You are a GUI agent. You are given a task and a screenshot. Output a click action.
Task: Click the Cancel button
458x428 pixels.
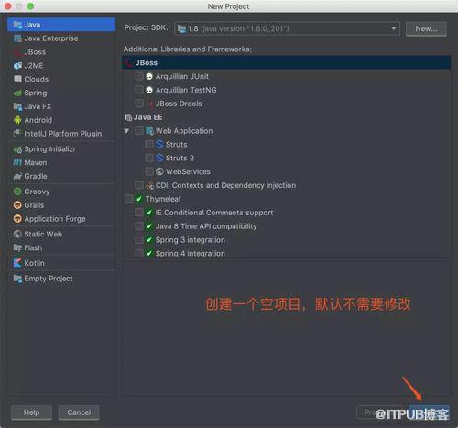coord(79,412)
